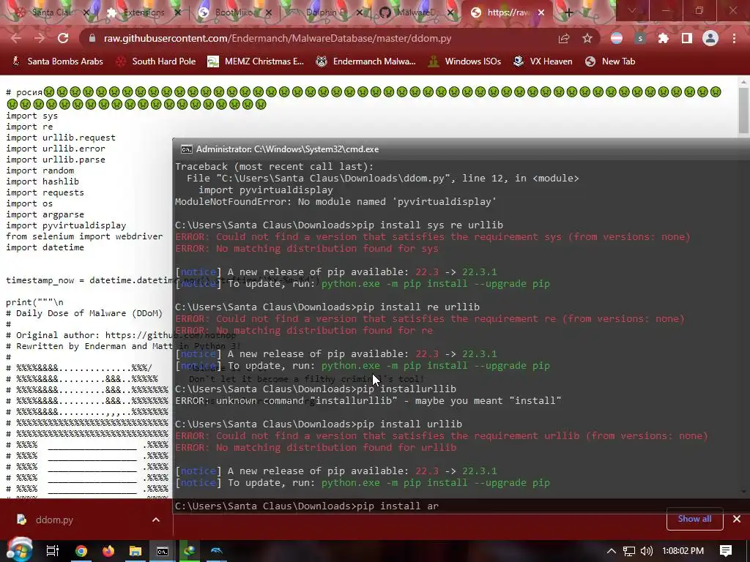Open South Hard Pole bookmark
Viewport: 750px width, 562px height.
coord(156,61)
